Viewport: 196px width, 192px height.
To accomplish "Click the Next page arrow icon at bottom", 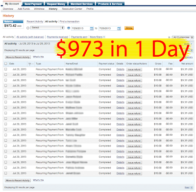I will click(x=192, y=188).
